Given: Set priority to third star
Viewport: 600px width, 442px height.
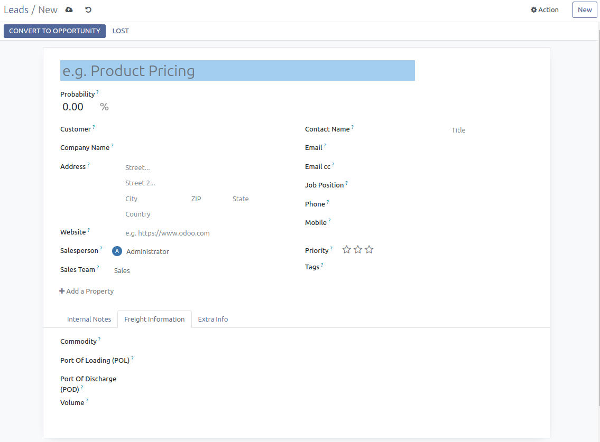Looking at the screenshot, I should (x=369, y=250).
